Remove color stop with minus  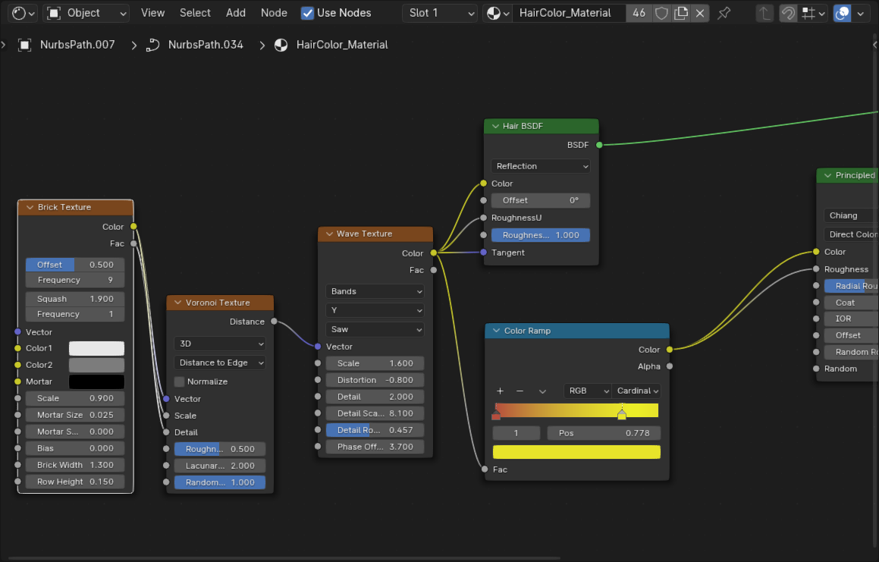click(520, 391)
